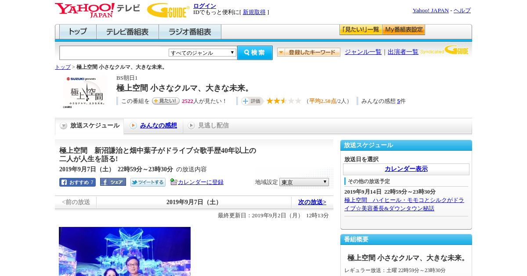Open My番組表設定 button
This screenshot has height=276, width=527.
[404, 30]
